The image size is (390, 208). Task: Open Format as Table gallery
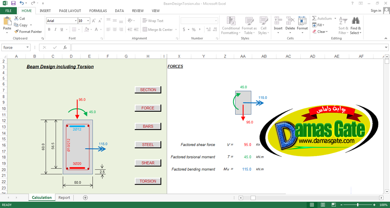[x=249, y=26]
